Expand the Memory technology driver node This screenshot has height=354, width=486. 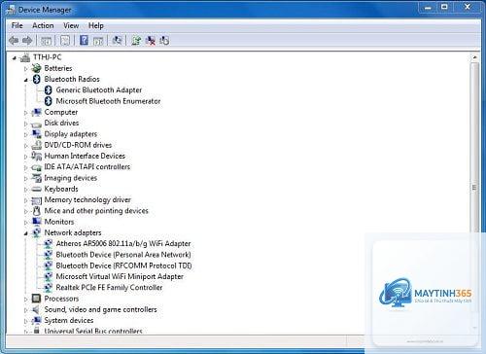coord(26,200)
